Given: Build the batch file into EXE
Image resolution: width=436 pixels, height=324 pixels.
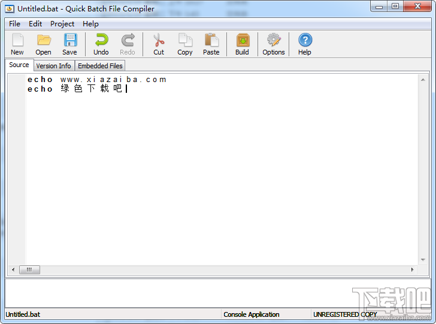Looking at the screenshot, I should pos(242,44).
